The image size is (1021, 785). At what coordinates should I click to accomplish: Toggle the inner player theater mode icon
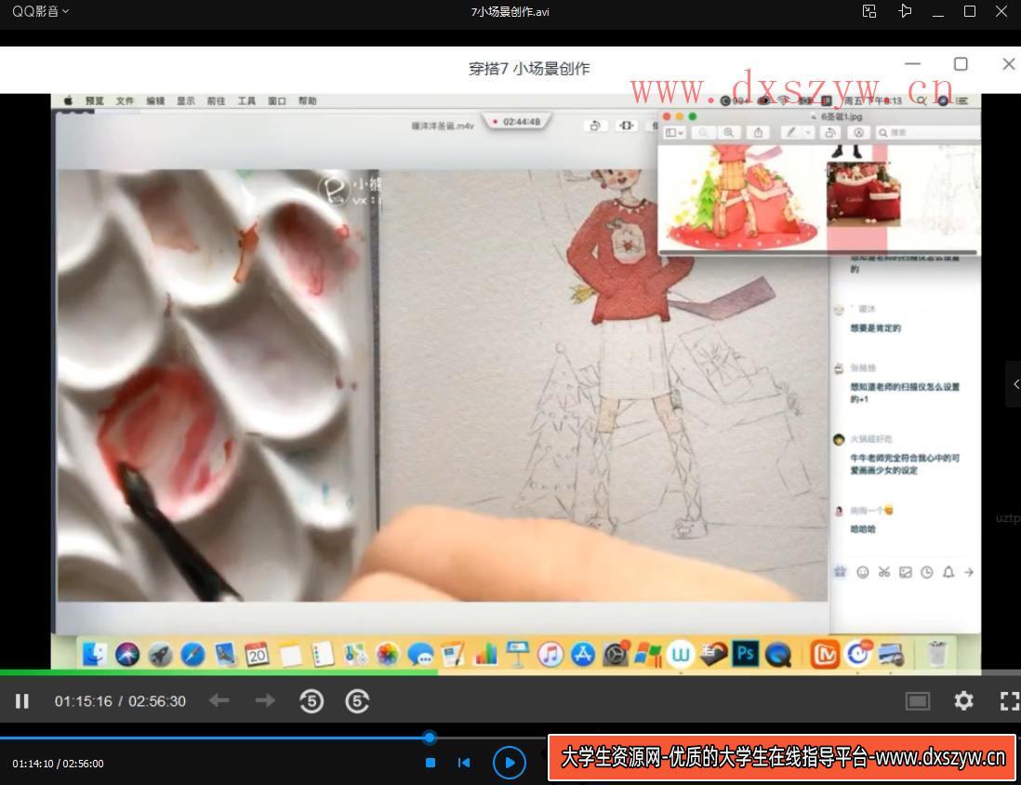pyautogui.click(x=918, y=701)
